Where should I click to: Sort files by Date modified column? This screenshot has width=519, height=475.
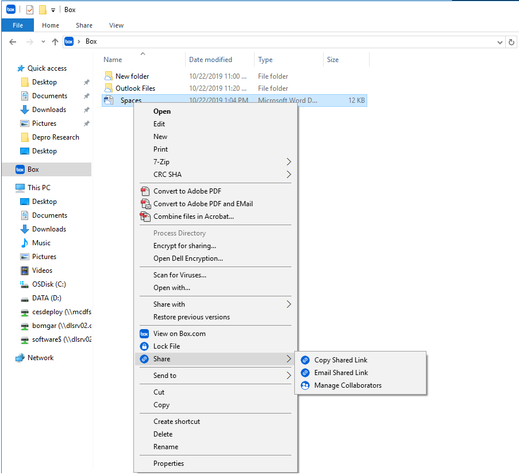210,60
